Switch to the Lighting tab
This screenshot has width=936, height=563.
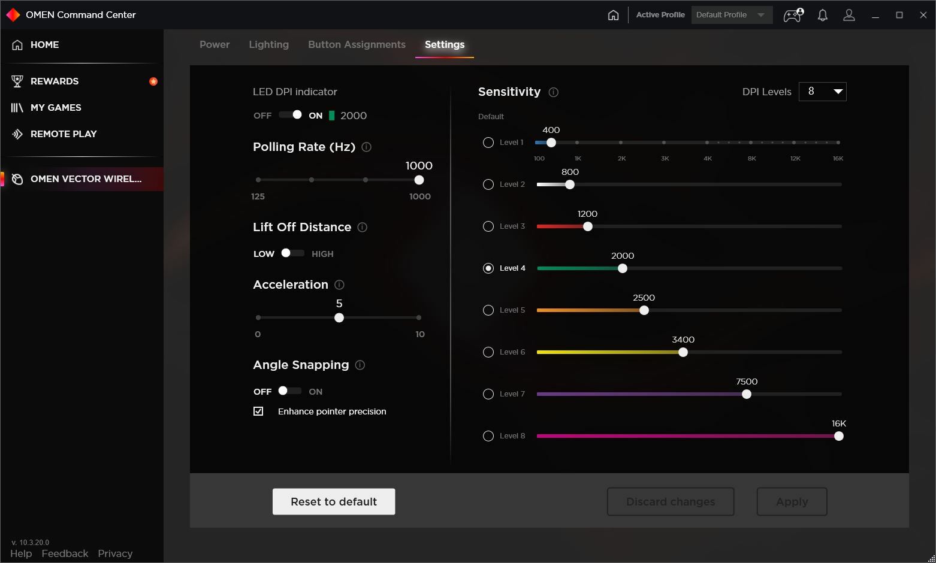tap(268, 44)
